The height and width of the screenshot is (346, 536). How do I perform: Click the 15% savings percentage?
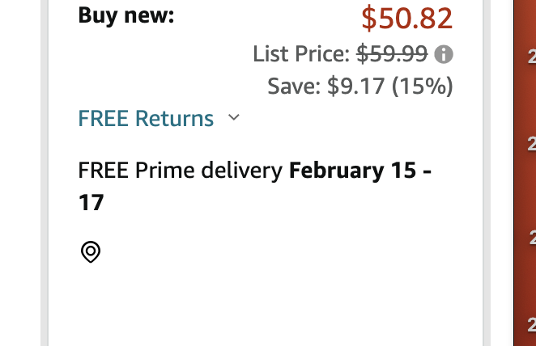(422, 86)
